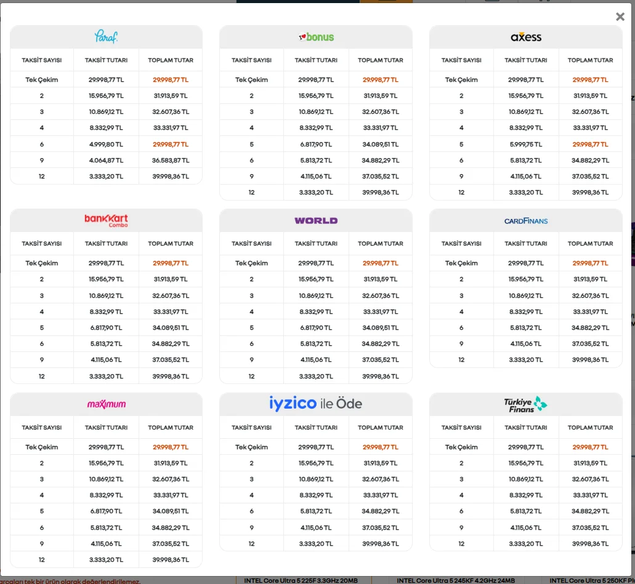
Task: Click Maximum 9-installment amount 4.115,06 TL
Action: 106,543
